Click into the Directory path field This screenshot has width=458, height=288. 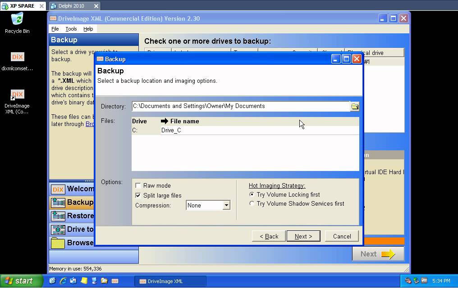tap(241, 106)
